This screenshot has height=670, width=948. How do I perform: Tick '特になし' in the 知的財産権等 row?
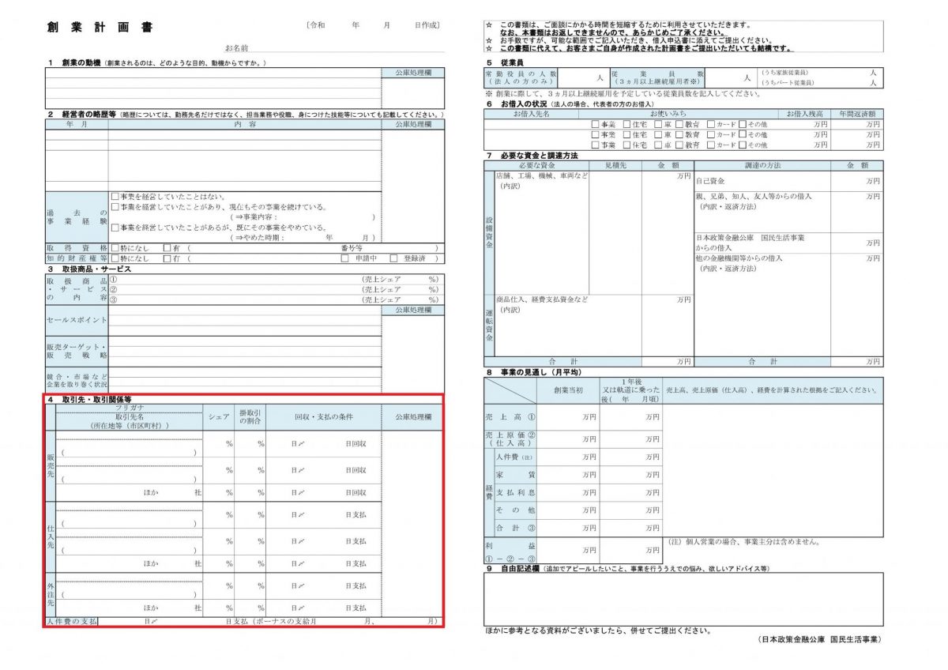click(115, 258)
